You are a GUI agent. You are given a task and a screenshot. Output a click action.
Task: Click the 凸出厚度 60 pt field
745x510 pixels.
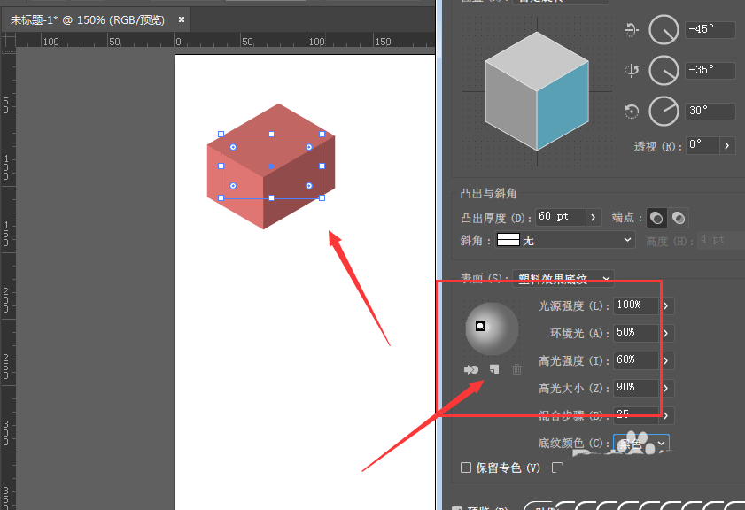[560, 217]
